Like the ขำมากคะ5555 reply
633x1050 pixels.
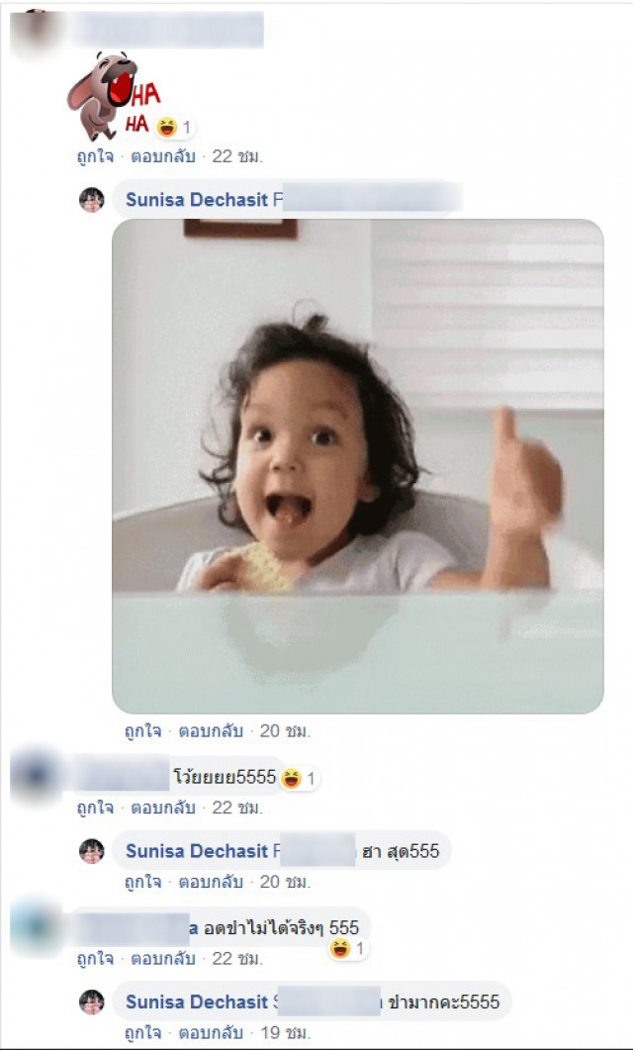pos(143,1032)
